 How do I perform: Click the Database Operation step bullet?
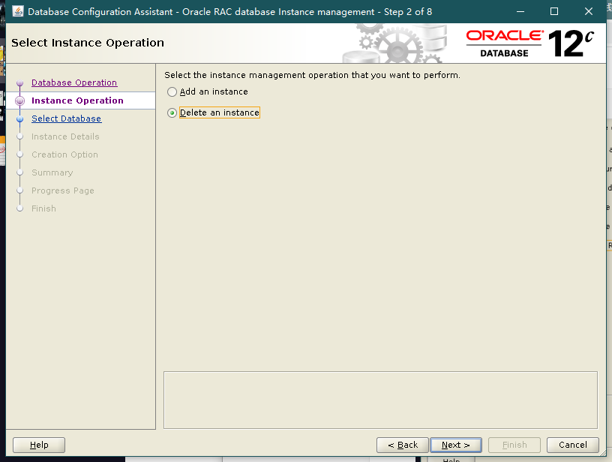click(x=20, y=83)
